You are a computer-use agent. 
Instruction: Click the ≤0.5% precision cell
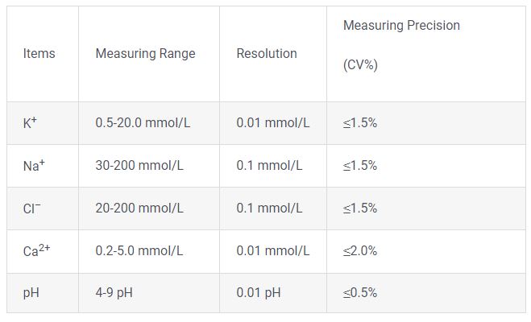[x=360, y=293]
